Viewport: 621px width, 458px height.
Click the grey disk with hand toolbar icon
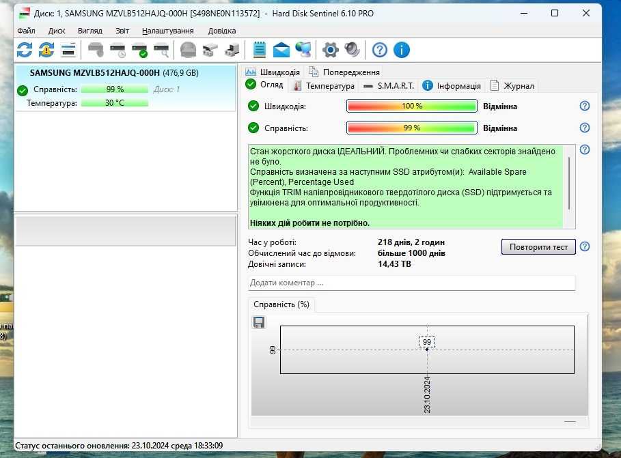tap(96, 50)
